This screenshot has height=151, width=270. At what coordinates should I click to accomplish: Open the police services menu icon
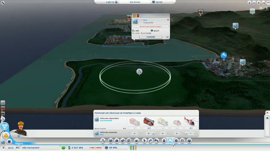coord(182,141)
